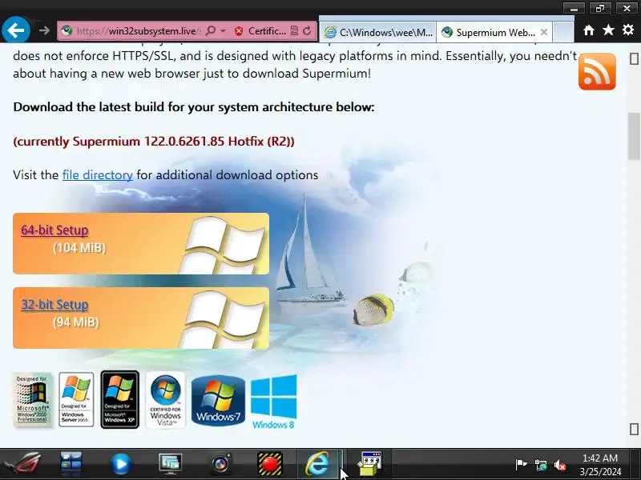Click the scrollbar up arrow button
Image resolution: width=641 pixels, height=480 pixels.
[634, 58]
